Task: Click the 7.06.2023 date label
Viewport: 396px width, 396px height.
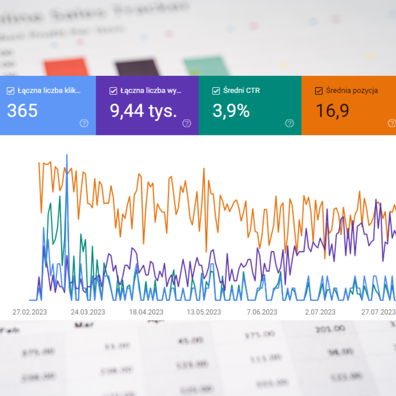Action: pyautogui.click(x=262, y=312)
